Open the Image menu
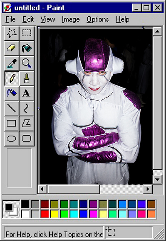166x241 pixels. [x=71, y=19]
